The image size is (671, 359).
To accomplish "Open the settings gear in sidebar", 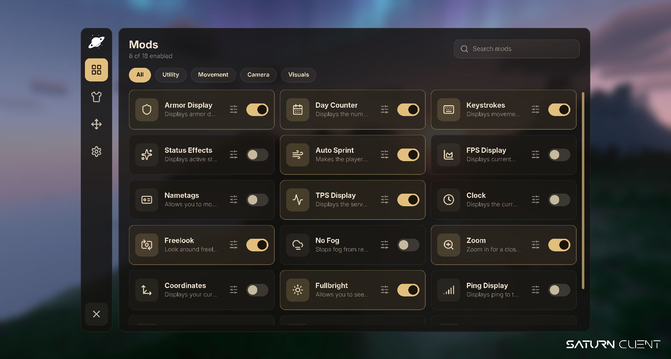I will click(96, 151).
